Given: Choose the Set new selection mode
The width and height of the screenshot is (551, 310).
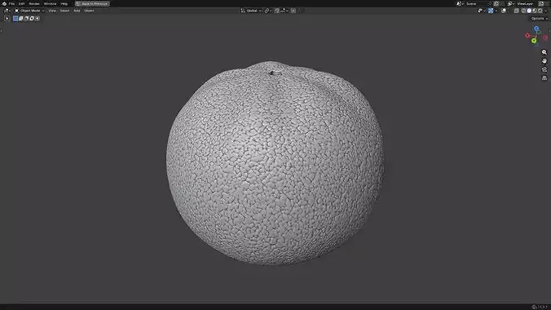Looking at the screenshot, I should [15, 18].
